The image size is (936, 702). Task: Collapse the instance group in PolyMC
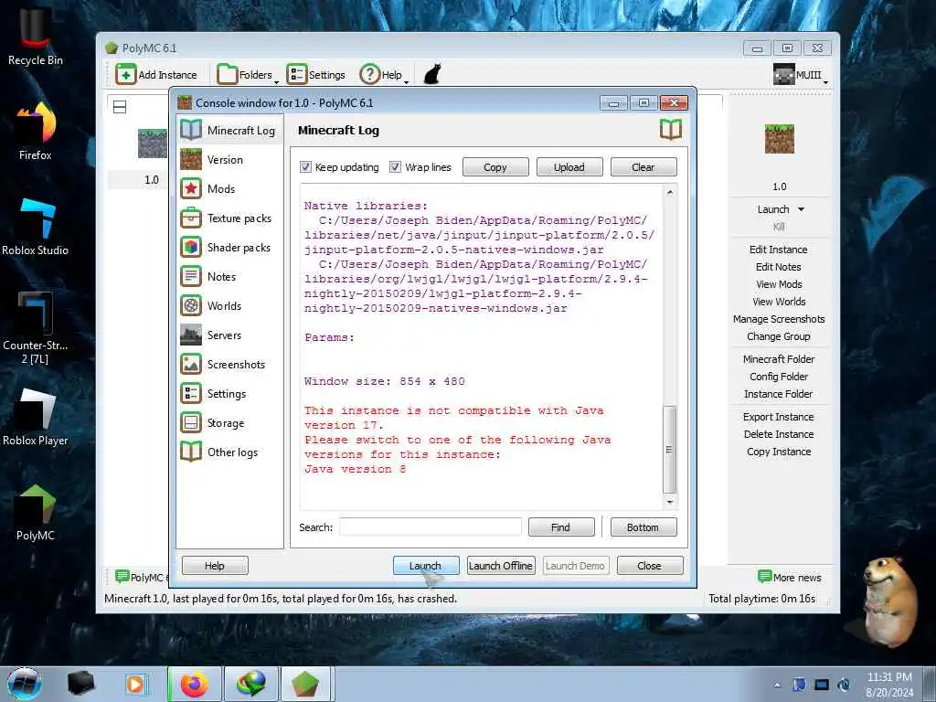tap(120, 107)
